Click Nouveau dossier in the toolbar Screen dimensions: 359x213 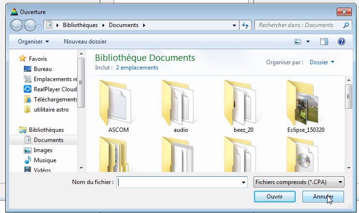click(85, 42)
